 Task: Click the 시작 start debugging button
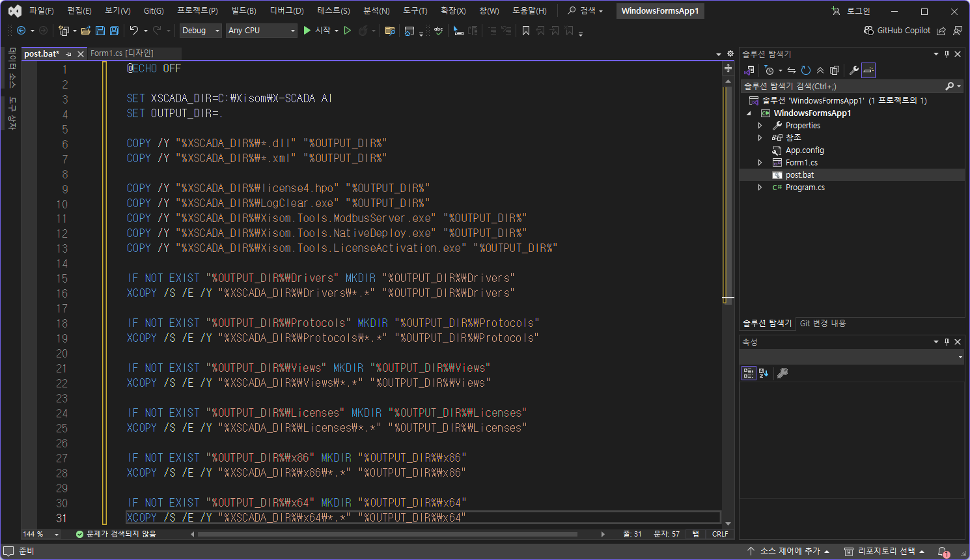click(x=317, y=31)
